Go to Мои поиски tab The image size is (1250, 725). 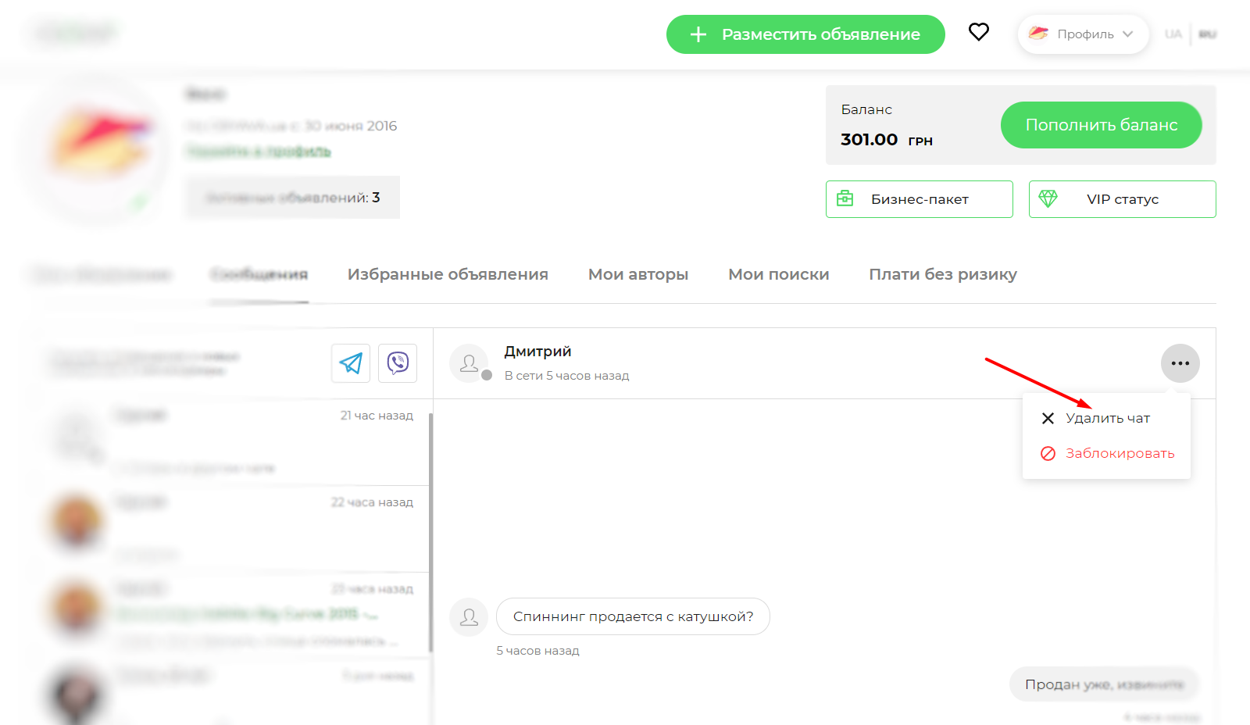pos(778,274)
